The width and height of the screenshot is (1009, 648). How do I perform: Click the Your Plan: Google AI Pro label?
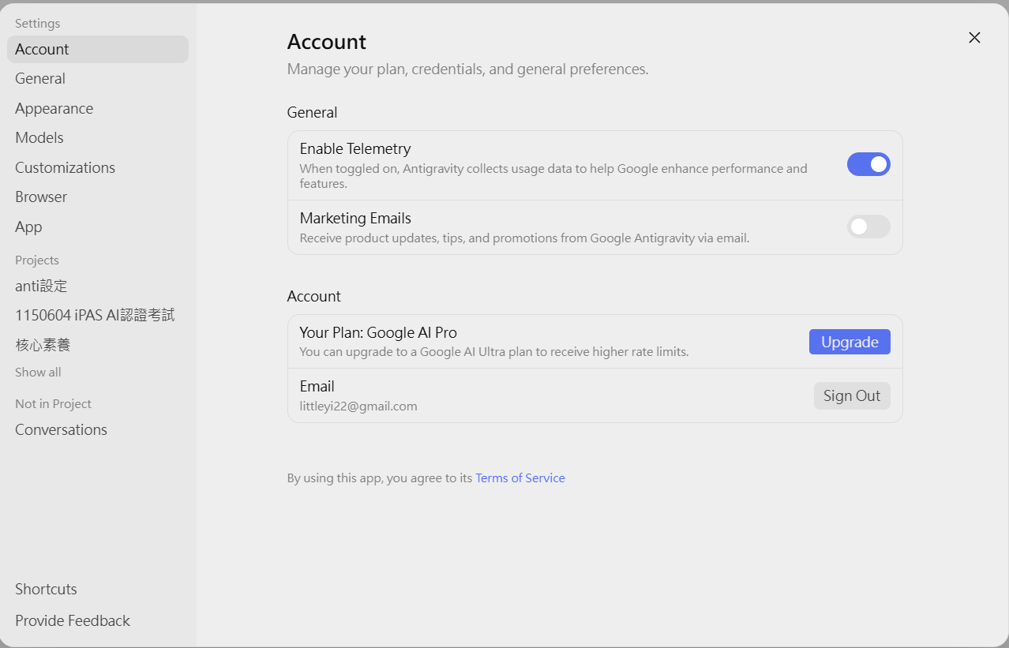(x=378, y=332)
